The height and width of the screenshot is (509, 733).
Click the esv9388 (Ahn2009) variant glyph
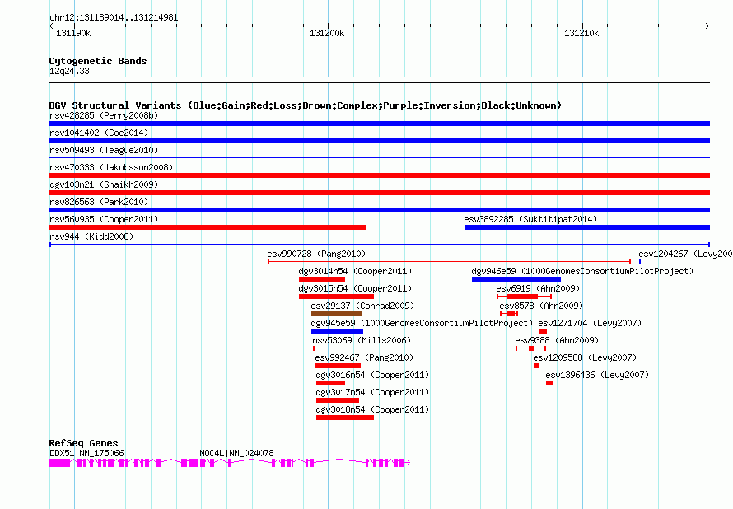coord(531,348)
